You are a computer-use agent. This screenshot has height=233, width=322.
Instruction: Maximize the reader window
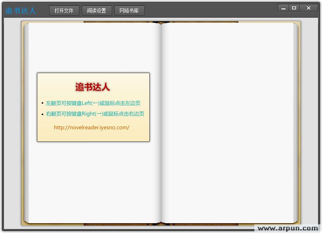pos(294,8)
